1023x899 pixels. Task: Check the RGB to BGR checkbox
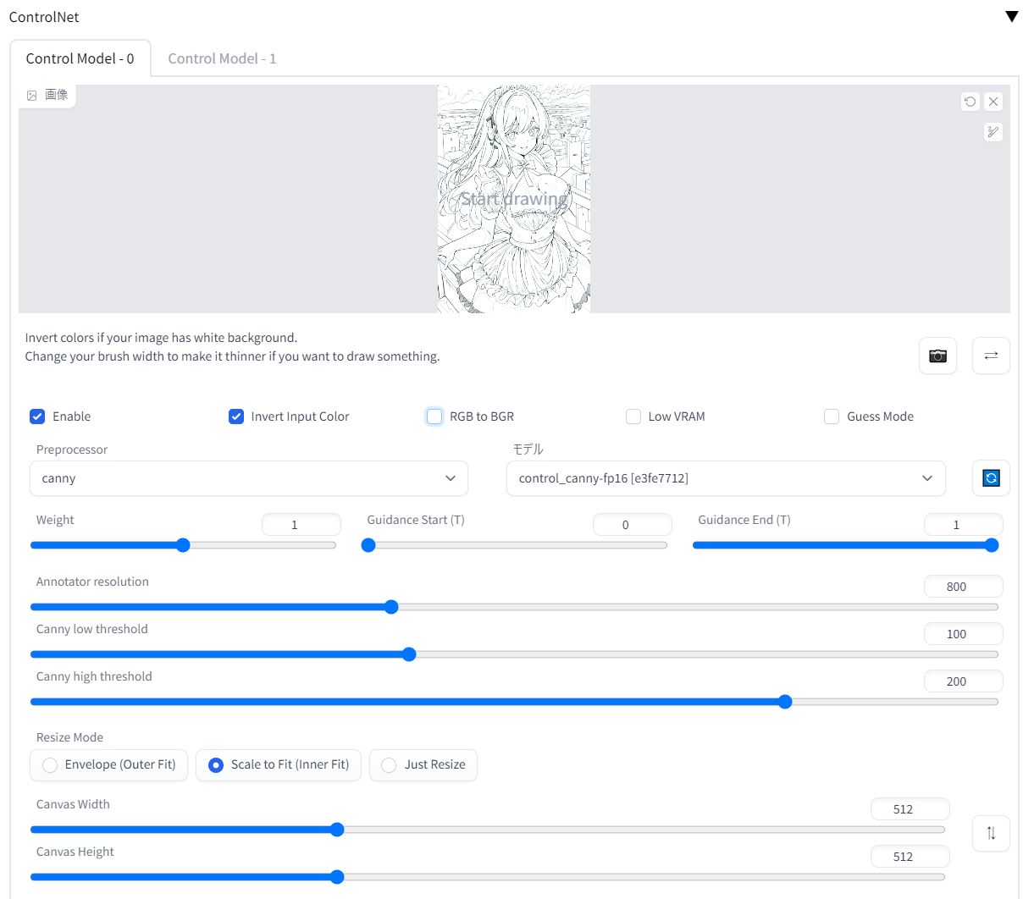point(434,416)
